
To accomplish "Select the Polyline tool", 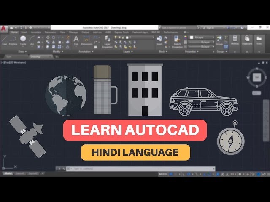I will pyautogui.click(x=13, y=40).
